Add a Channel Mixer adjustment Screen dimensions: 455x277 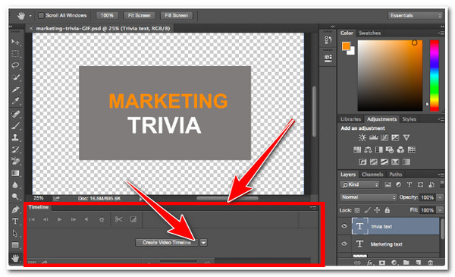400,150
